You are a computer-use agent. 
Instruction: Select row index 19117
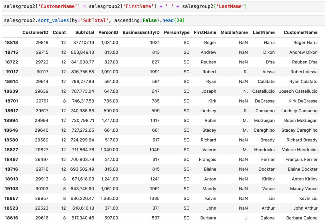(12, 72)
